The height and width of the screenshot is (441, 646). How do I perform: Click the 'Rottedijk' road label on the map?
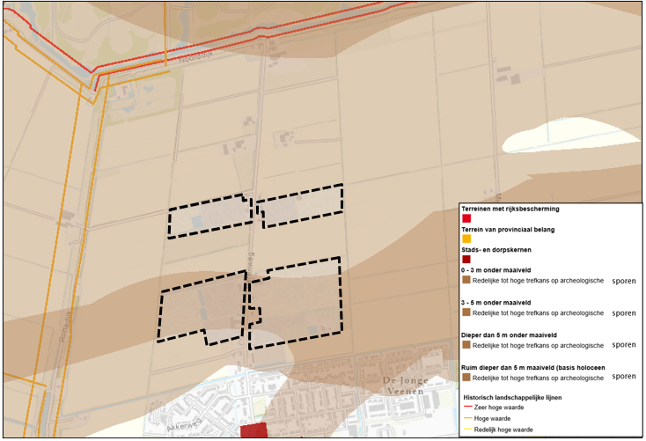tap(64, 326)
